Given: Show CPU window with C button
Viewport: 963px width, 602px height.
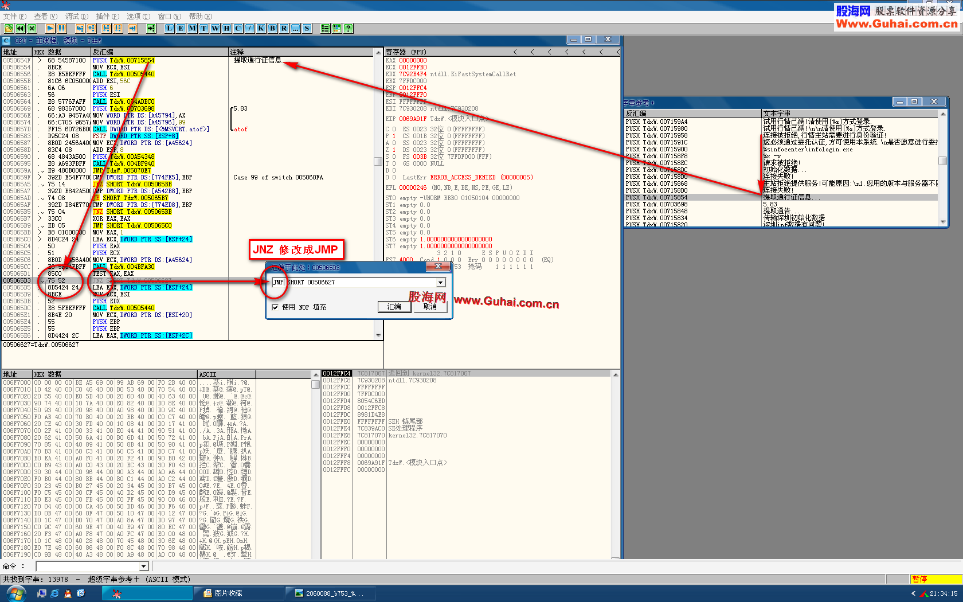Looking at the screenshot, I should (238, 28).
